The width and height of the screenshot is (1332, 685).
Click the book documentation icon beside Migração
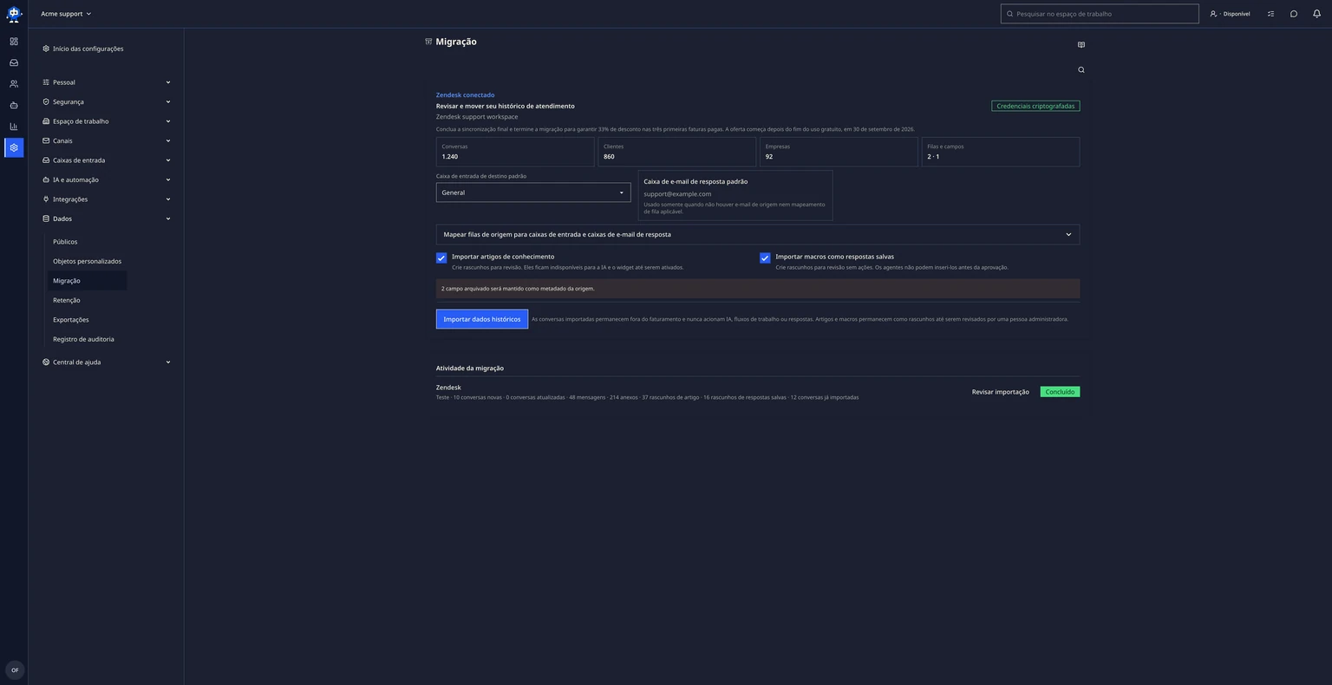[1081, 44]
